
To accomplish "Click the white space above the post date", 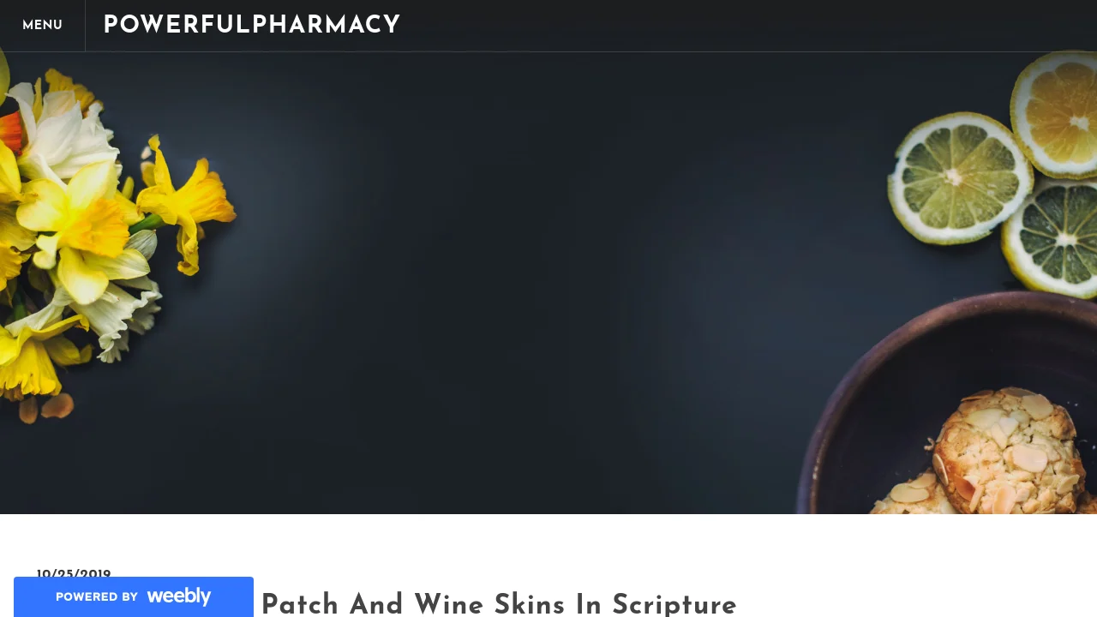I will tap(548, 540).
